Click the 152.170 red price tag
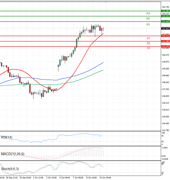 click(x=165, y=36)
